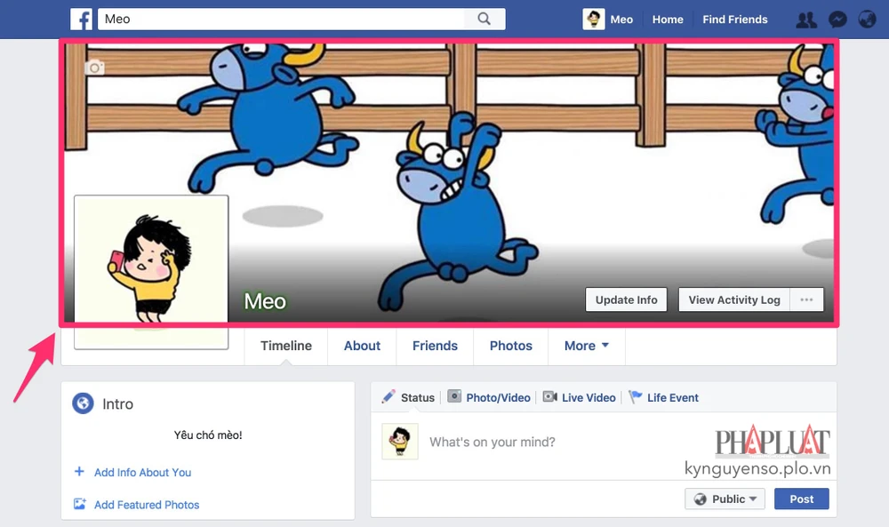Screen dimensions: 889x527
Task: Open Messenger via the chat bubble icon
Action: pyautogui.click(x=837, y=19)
